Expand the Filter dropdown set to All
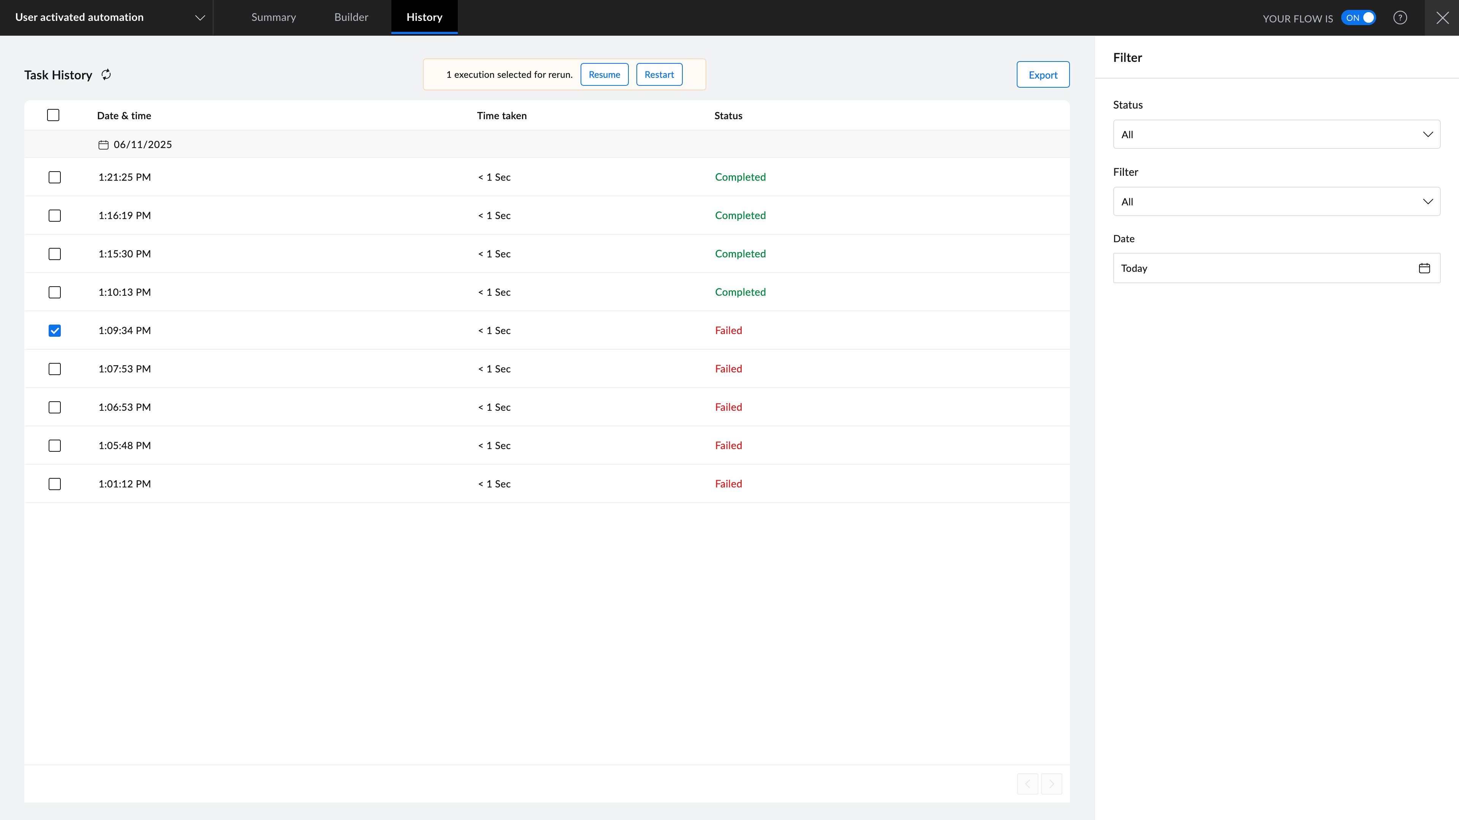1459x820 pixels. [x=1276, y=202]
